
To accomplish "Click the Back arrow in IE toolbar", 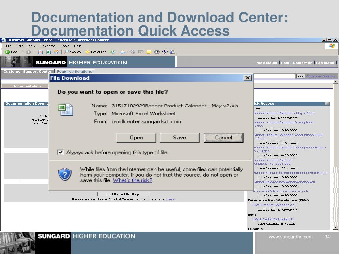I will click(7, 52).
